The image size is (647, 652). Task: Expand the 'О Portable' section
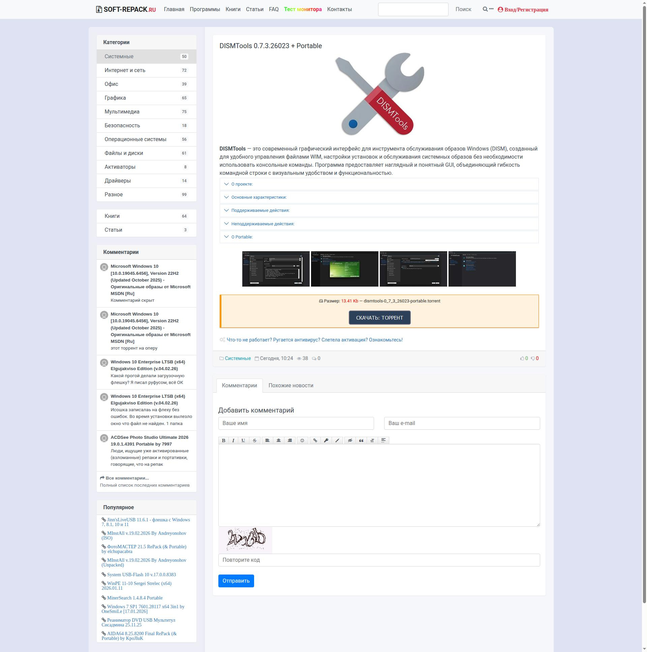(x=242, y=237)
